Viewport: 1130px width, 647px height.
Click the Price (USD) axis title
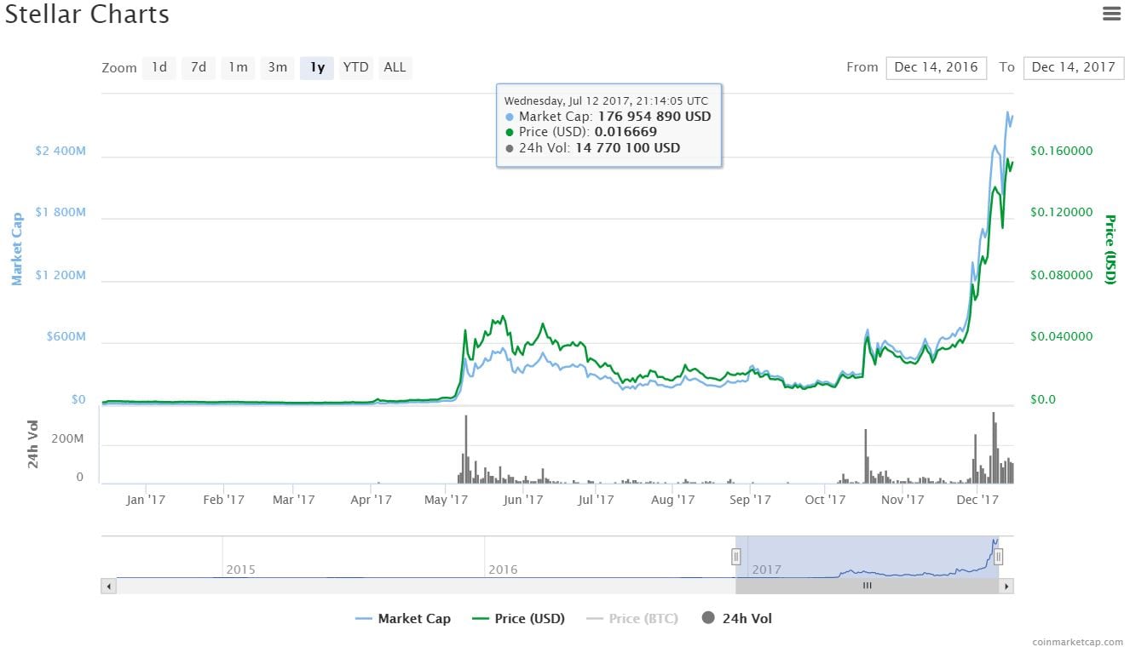click(1110, 249)
